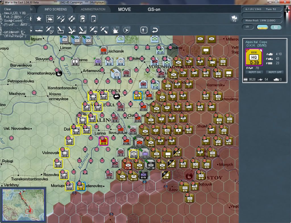291x223 pixels.
Task: Click the boxed up-arrow toolbar icon
Action: pyautogui.click(x=144, y=30)
